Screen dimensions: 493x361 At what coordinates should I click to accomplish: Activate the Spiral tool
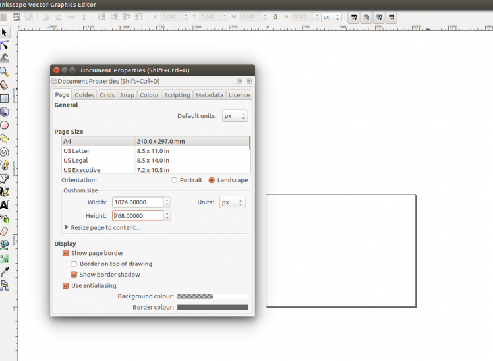4,152
